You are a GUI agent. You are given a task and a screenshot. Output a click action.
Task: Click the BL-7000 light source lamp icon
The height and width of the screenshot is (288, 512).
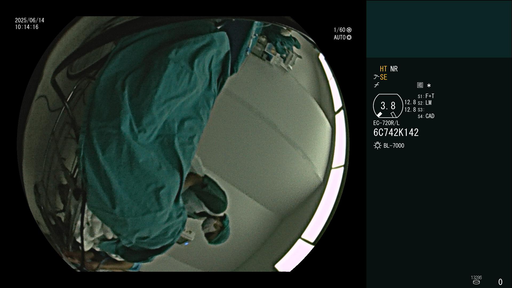click(377, 146)
